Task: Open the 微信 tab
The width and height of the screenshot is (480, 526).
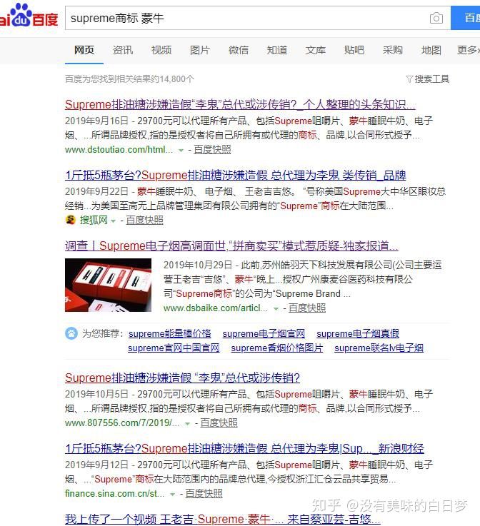Action: [x=239, y=51]
